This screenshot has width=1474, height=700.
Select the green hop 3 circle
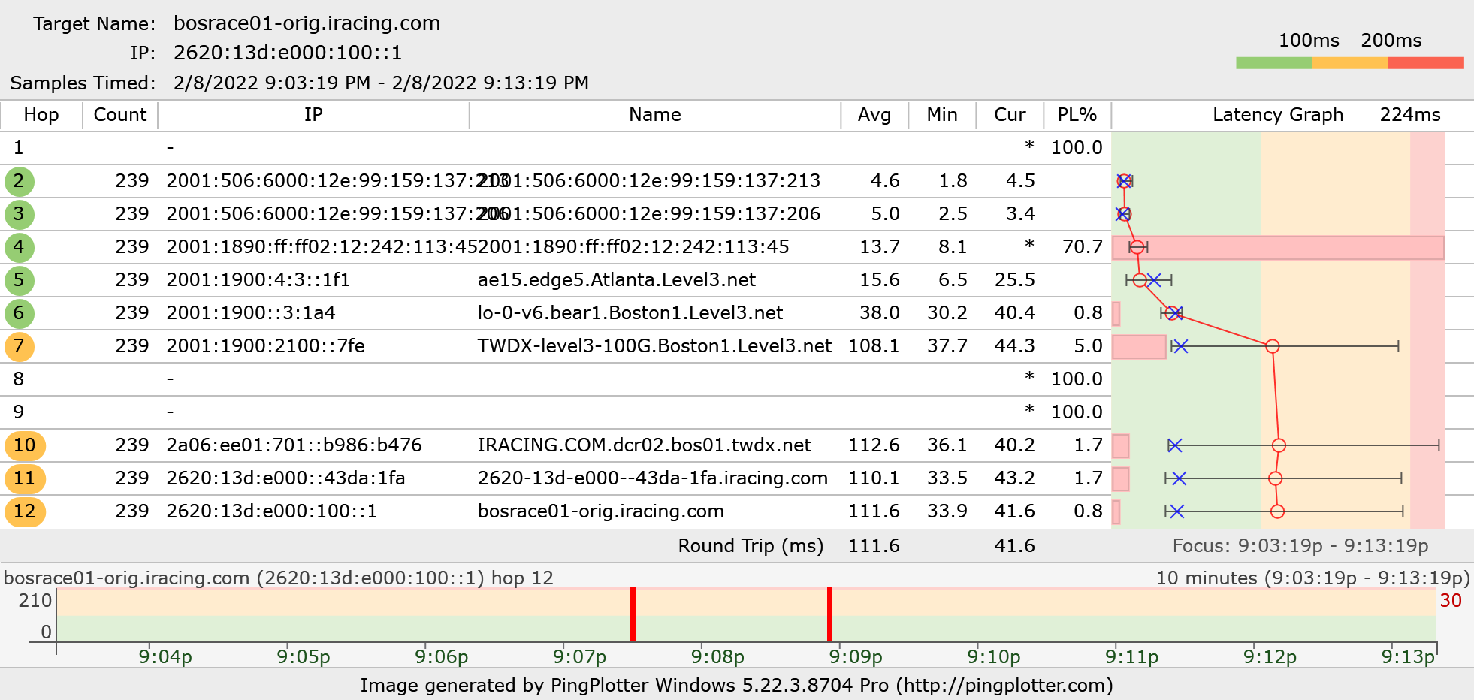point(19,214)
